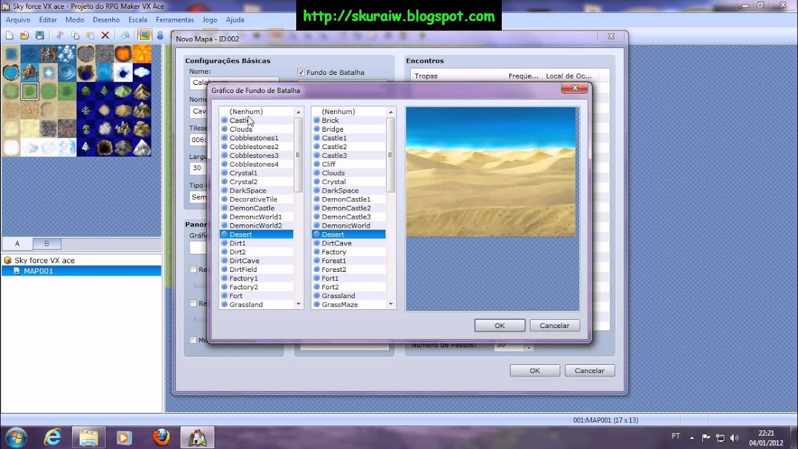Select the Event mode blue person icon
The image size is (798, 449).
160,36
